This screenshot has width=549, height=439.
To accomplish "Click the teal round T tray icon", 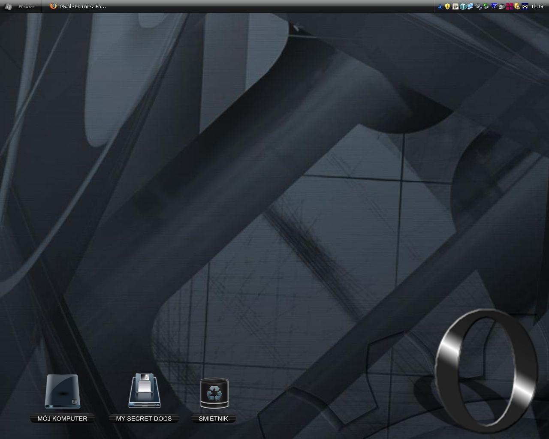I will [x=463, y=6].
